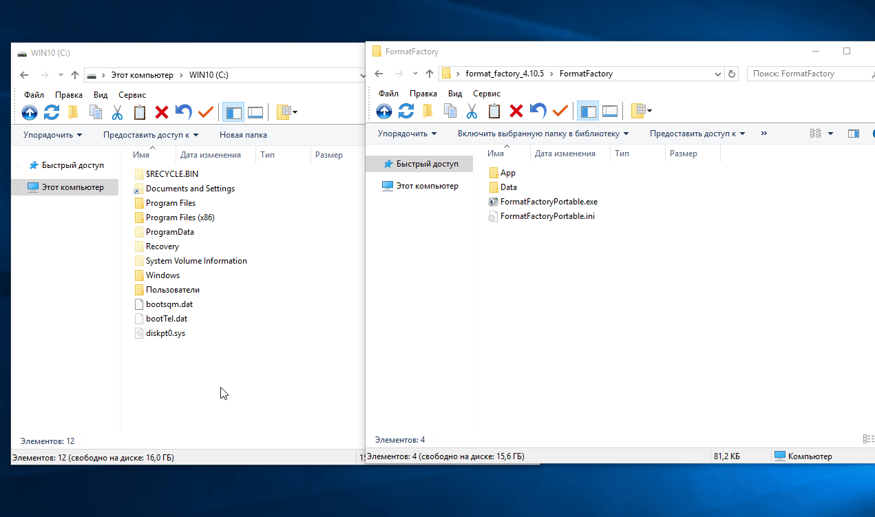Open the Правка menu in WIN10 (C:) window
Viewport: 875px width, 517px height.
tap(69, 95)
